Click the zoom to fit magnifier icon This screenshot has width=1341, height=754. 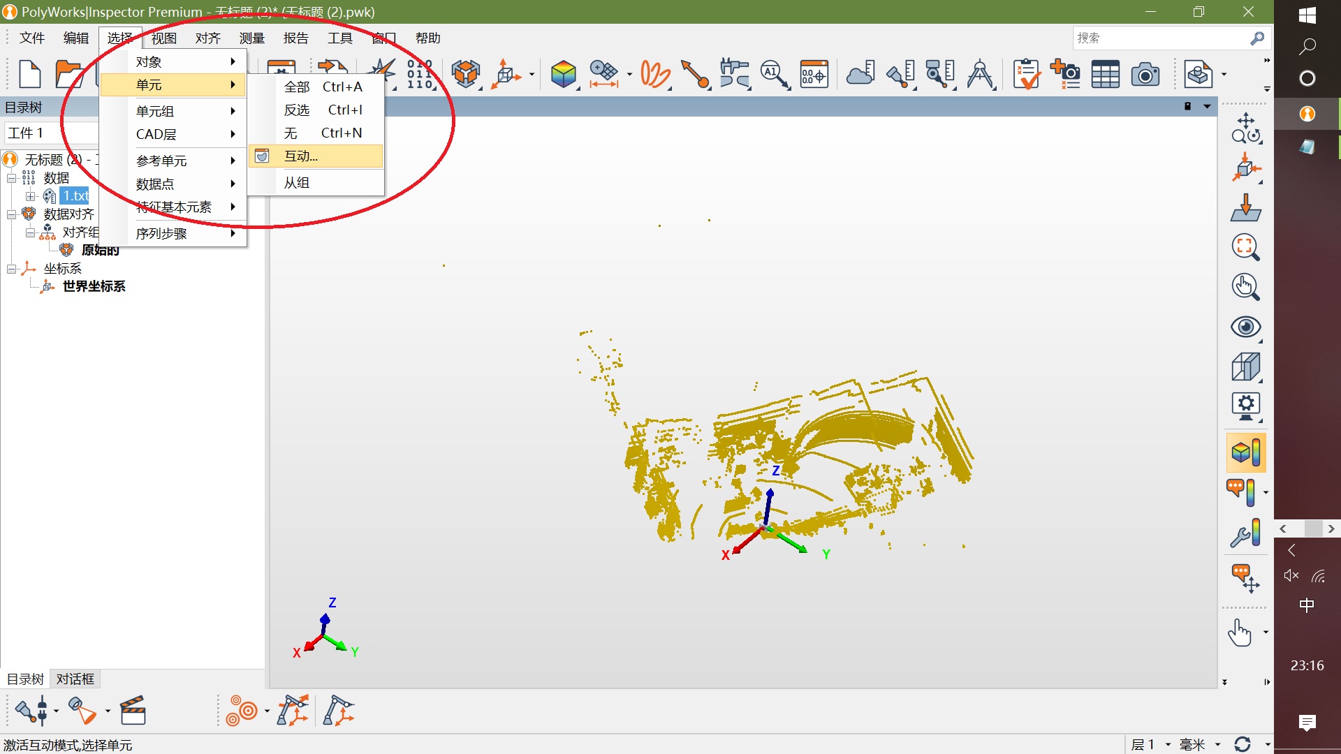[x=1245, y=247]
